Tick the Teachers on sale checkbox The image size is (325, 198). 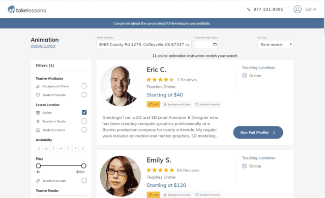click(84, 180)
